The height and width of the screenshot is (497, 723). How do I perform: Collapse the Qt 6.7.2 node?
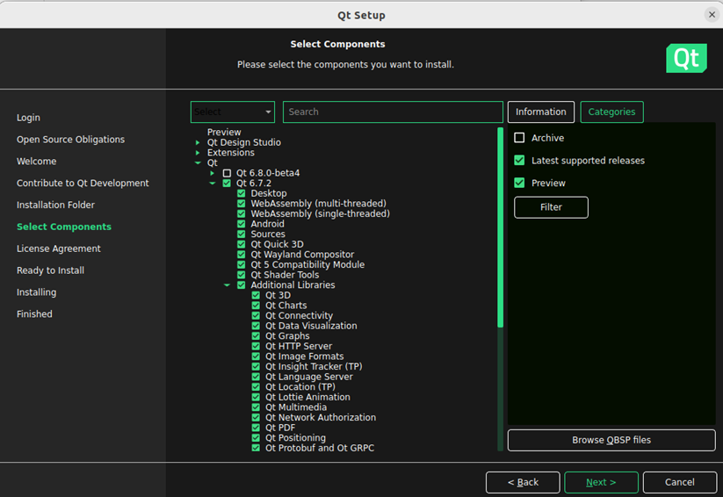[212, 184]
